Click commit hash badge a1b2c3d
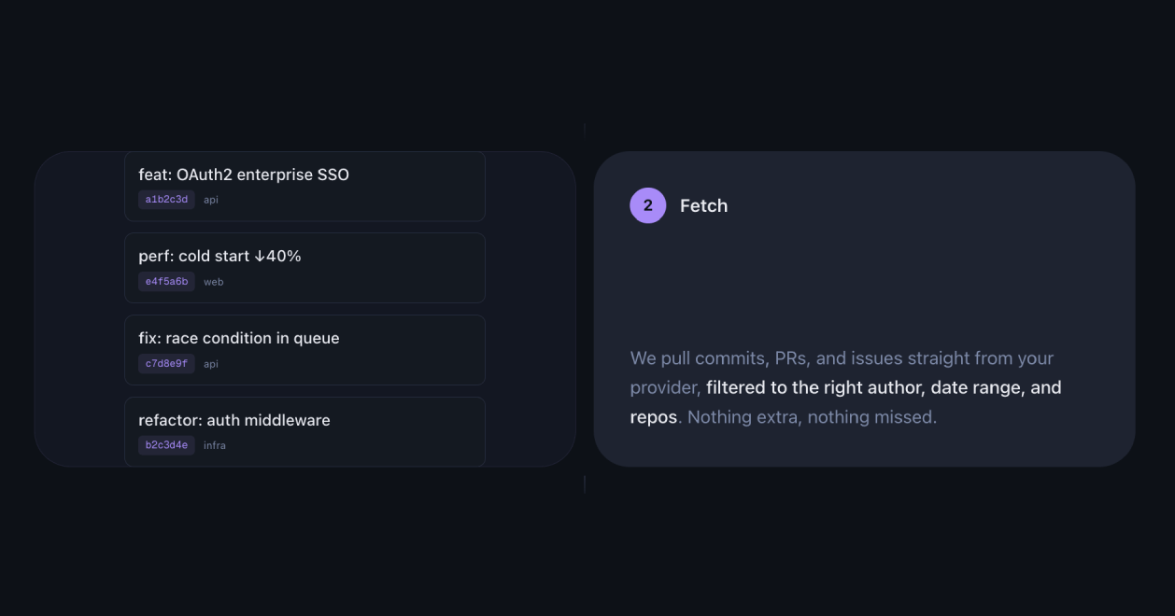Viewport: 1175px width, 616px height. pyautogui.click(x=166, y=200)
